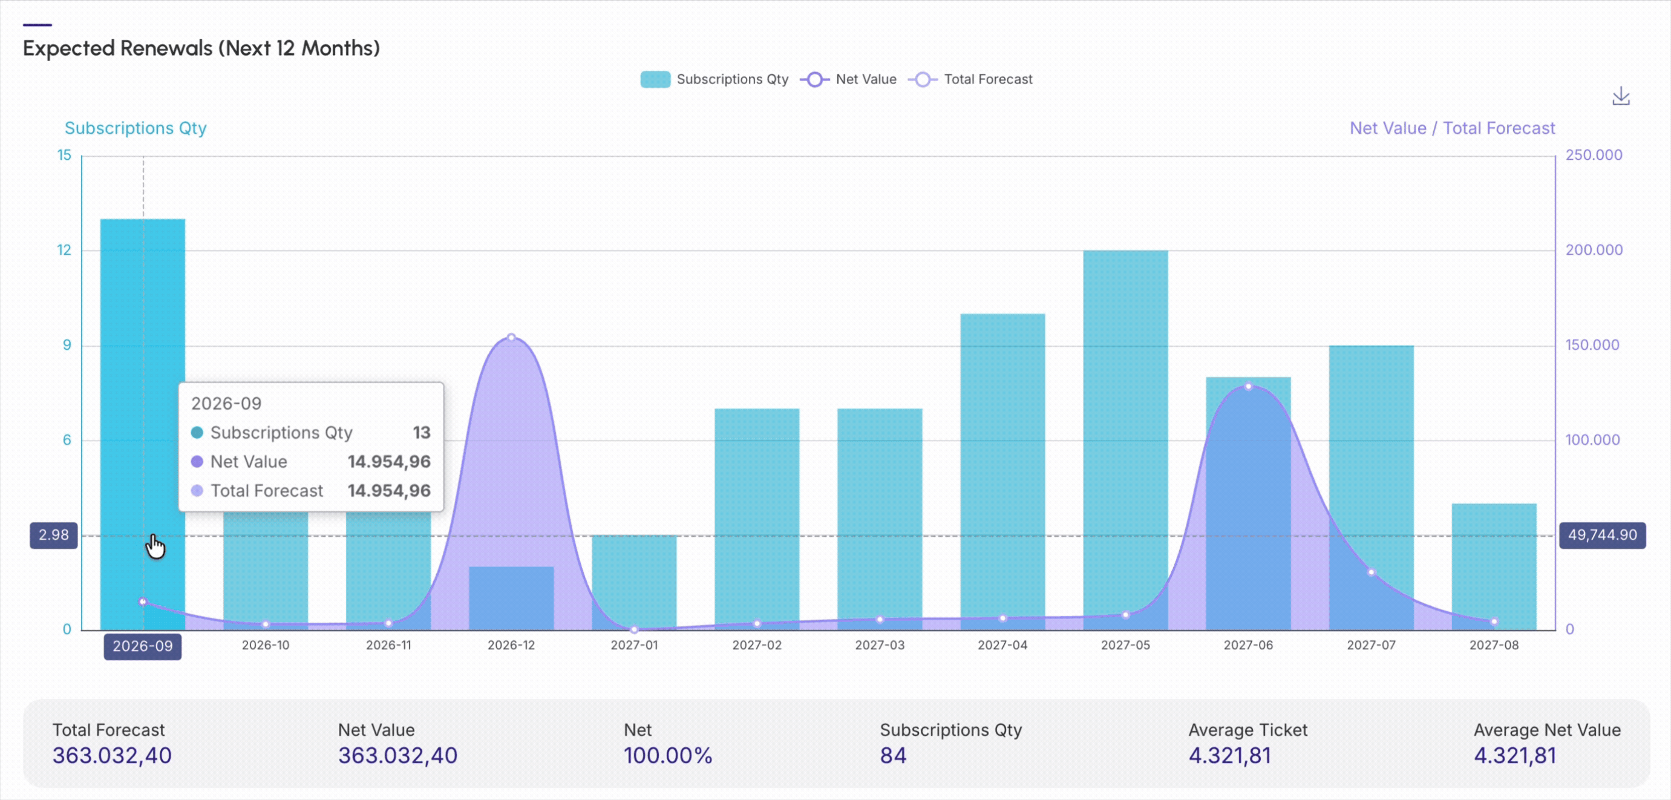Click the Subscriptions Qty total 84

(893, 756)
